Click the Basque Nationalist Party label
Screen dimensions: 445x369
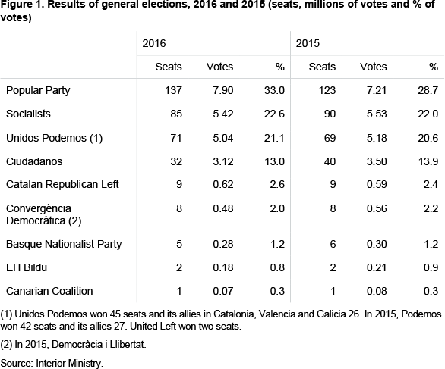pos(64,245)
